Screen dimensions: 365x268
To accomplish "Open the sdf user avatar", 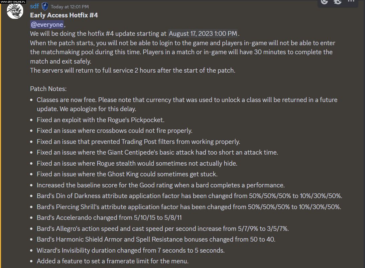I will [15, 11].
